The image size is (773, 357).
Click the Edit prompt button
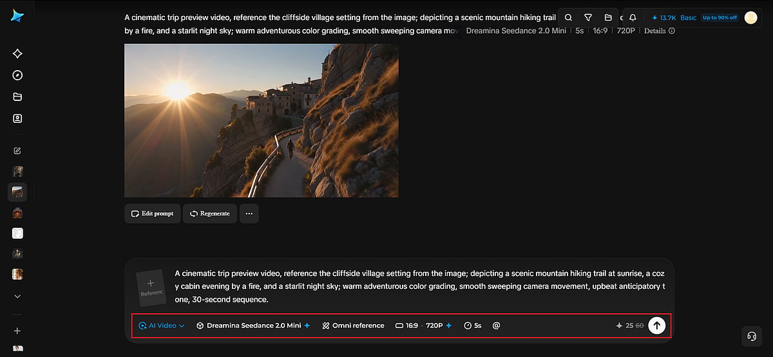tap(152, 214)
